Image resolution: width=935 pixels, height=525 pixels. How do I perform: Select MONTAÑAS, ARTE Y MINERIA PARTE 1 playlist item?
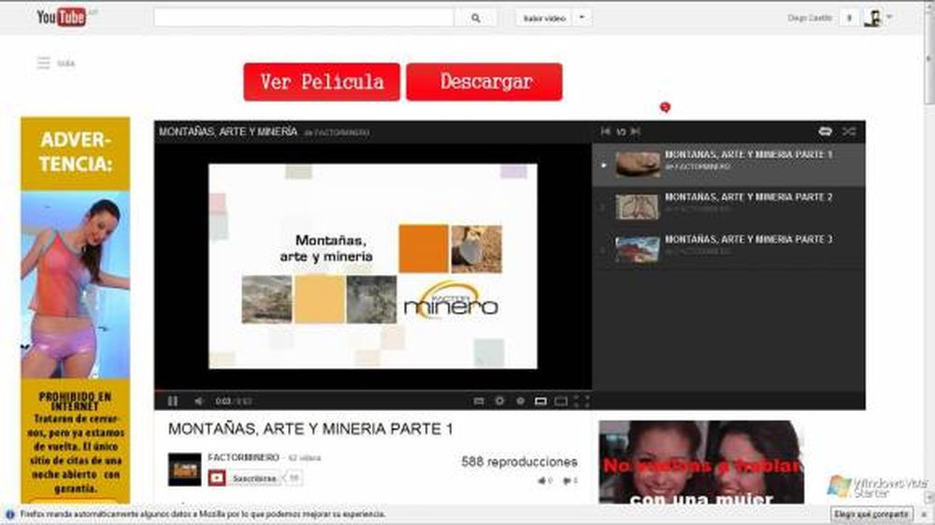coord(728,164)
